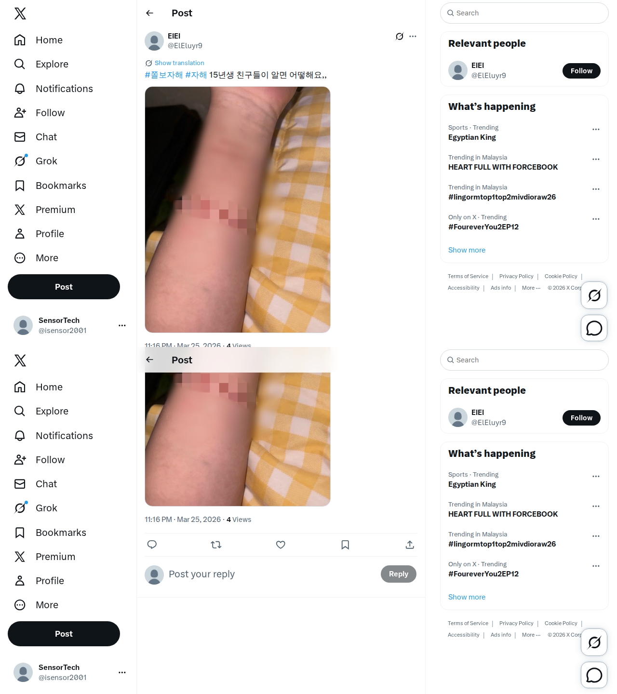Click EIEI's avatar in the post header
617x694 pixels.
click(x=154, y=41)
